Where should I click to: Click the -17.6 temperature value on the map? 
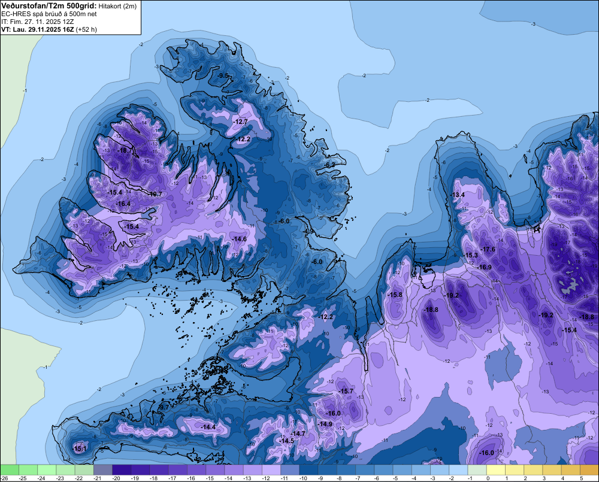point(488,250)
